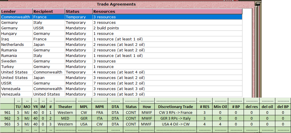
Task: Click row number cell 963
Action: click(7, 124)
